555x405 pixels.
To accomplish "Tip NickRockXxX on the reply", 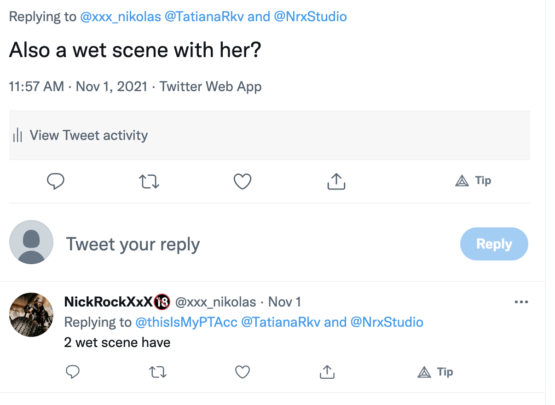I will (435, 372).
